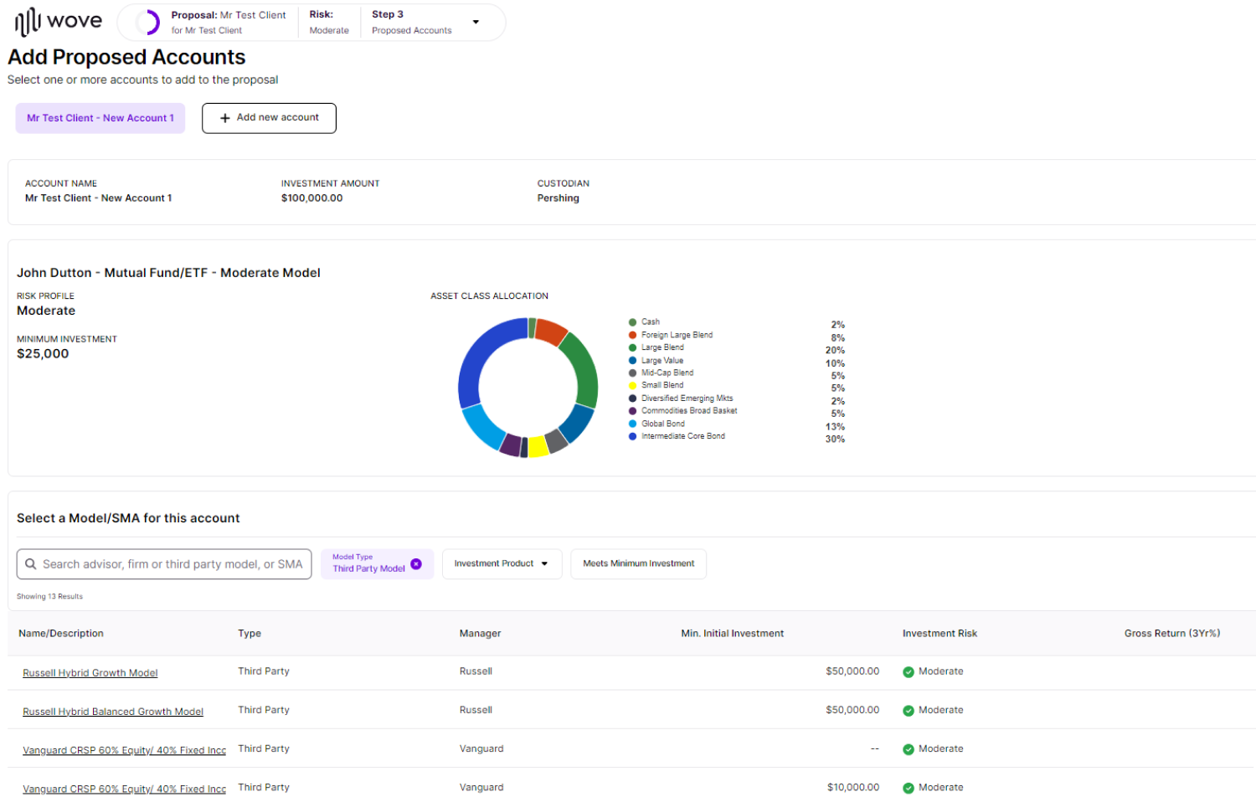Click the Add new account button
1256x802 pixels.
click(269, 118)
